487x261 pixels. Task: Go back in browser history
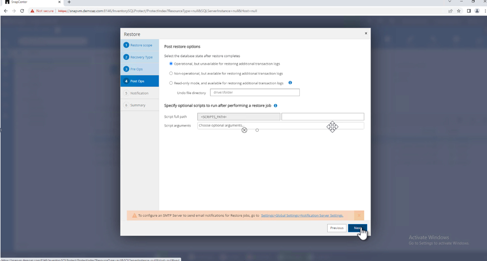pyautogui.click(x=5, y=11)
